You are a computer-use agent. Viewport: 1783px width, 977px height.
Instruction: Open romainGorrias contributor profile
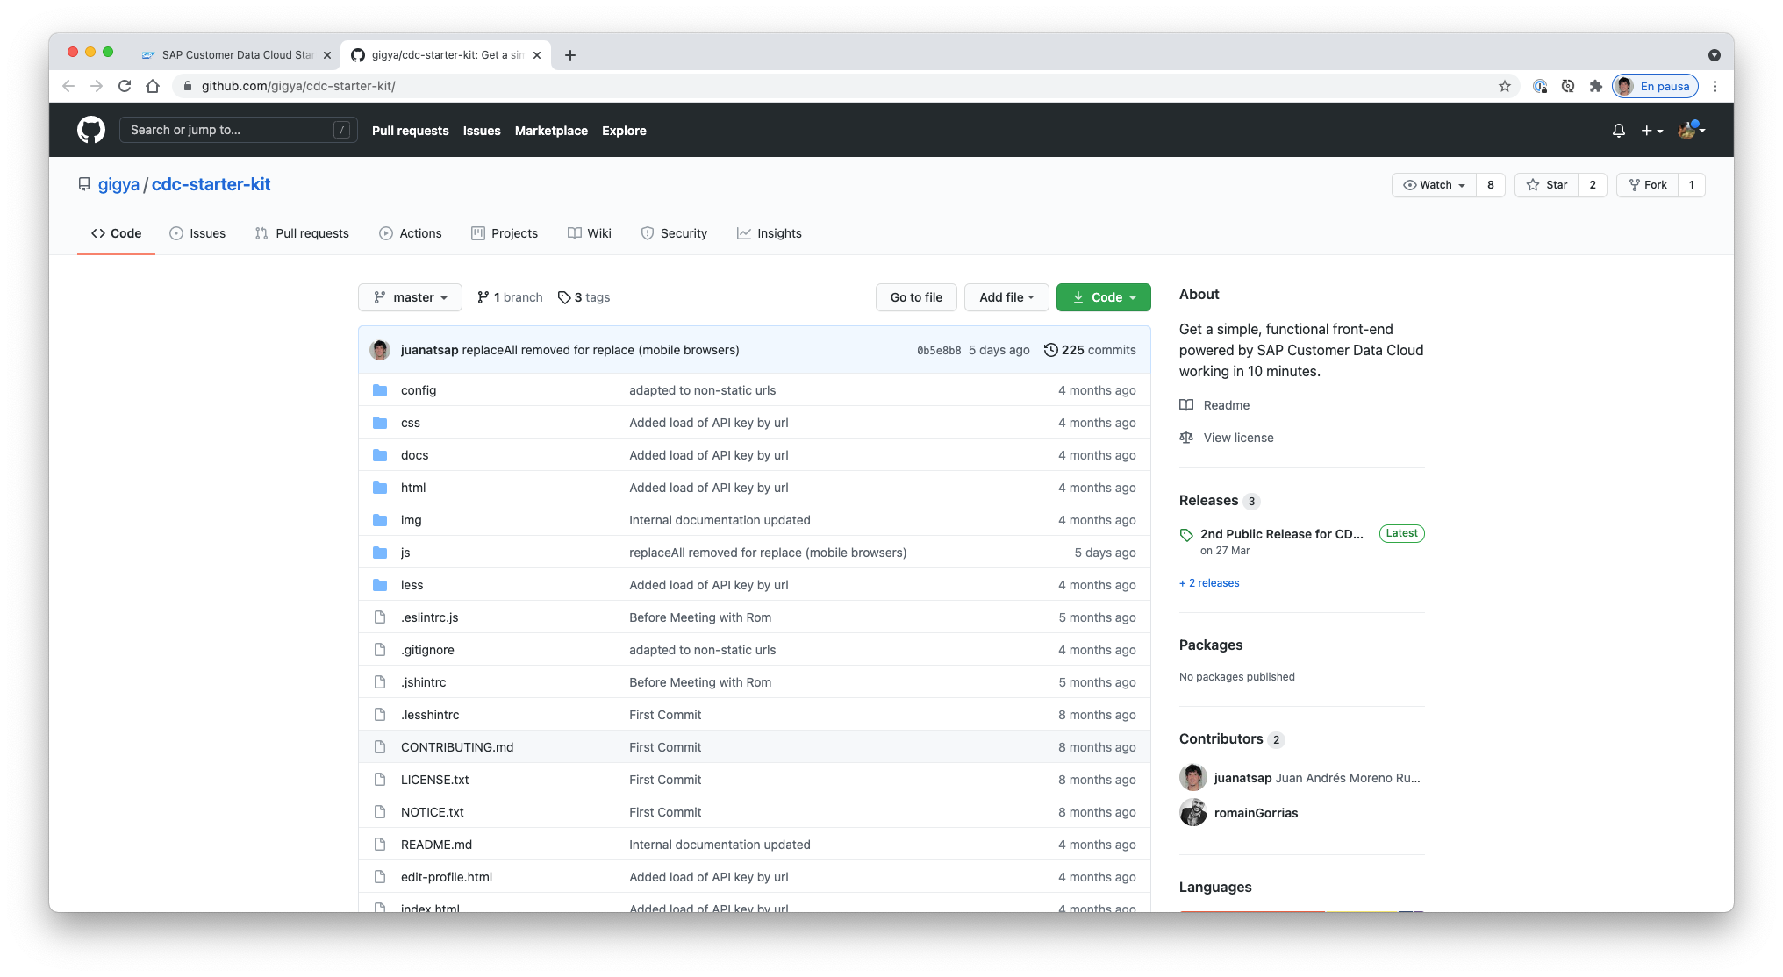click(x=1256, y=813)
